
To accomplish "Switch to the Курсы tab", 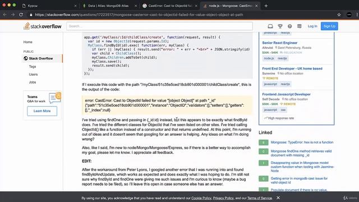I will [49, 6].
